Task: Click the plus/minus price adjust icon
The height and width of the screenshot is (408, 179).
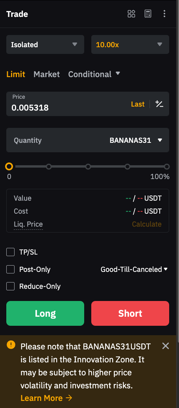Action: [159, 104]
